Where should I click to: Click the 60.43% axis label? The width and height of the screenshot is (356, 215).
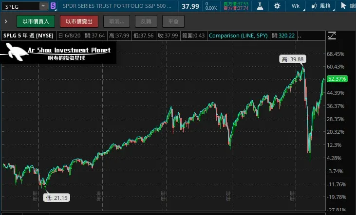pos(336,67)
